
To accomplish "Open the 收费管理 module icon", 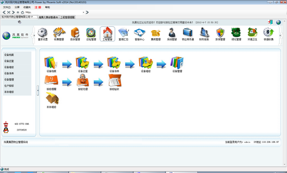I will click(59, 32).
